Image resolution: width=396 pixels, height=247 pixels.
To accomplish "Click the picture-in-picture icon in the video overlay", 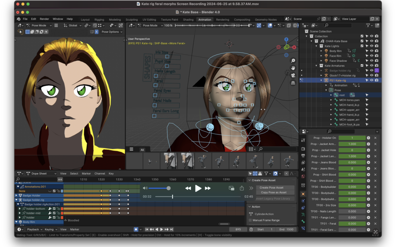I will [231, 188].
